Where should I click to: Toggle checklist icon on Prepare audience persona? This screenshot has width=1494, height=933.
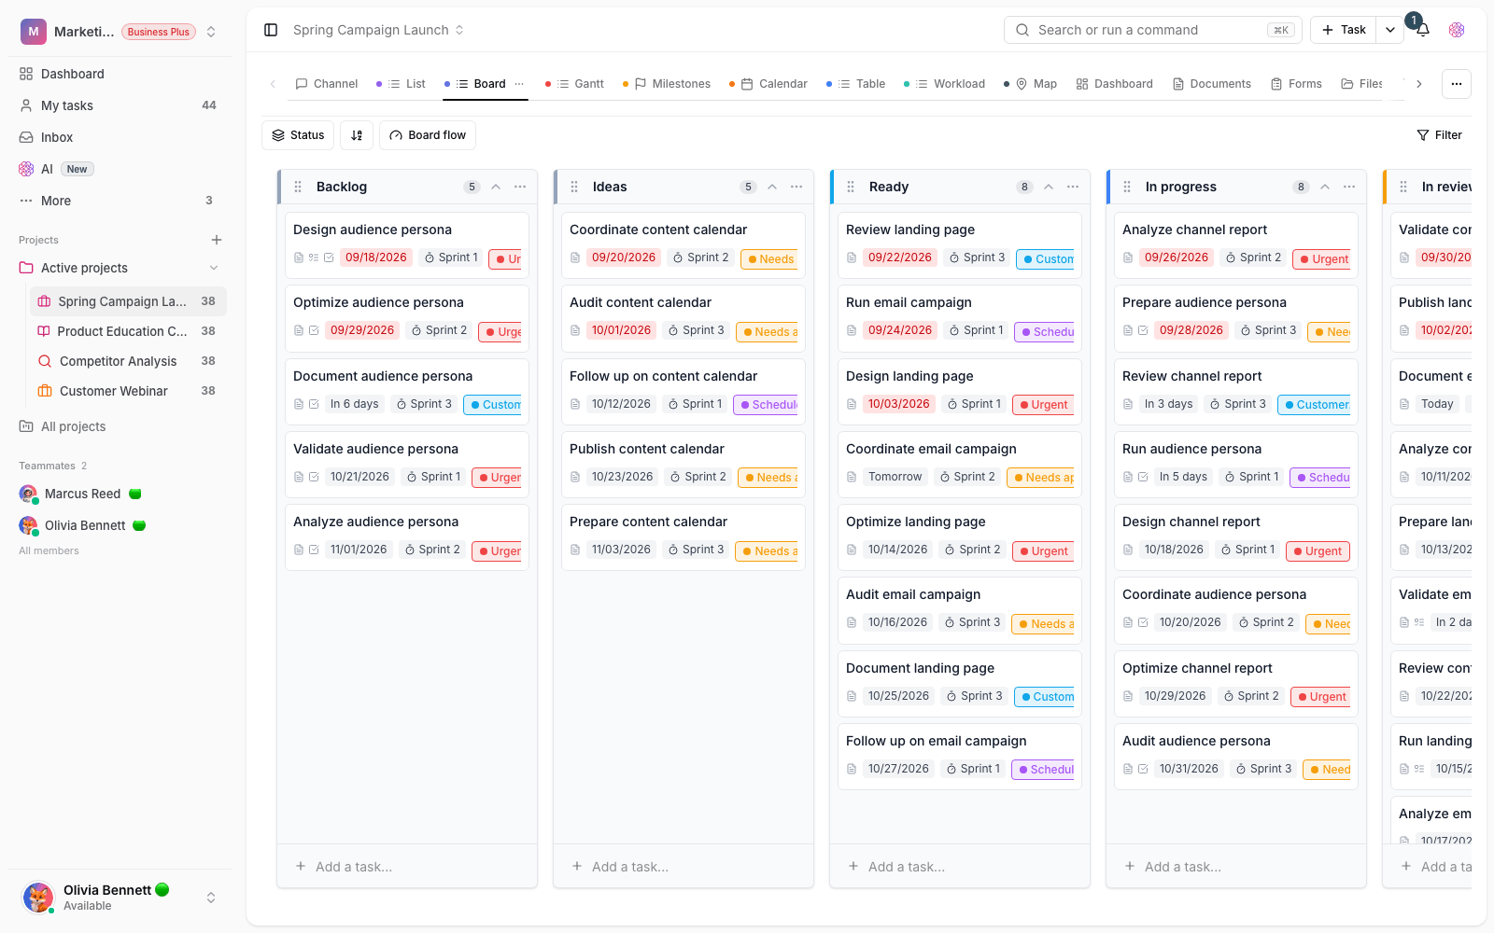click(x=1143, y=330)
